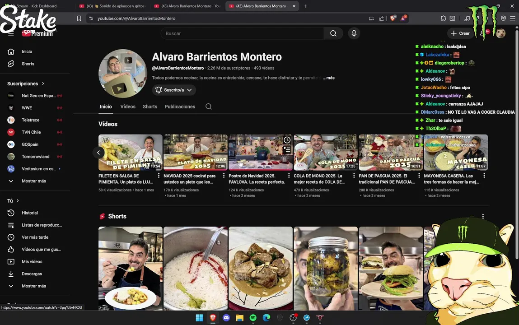Expand Suscripciones section chevron
This screenshot has width=519, height=325.
pyautogui.click(x=43, y=84)
